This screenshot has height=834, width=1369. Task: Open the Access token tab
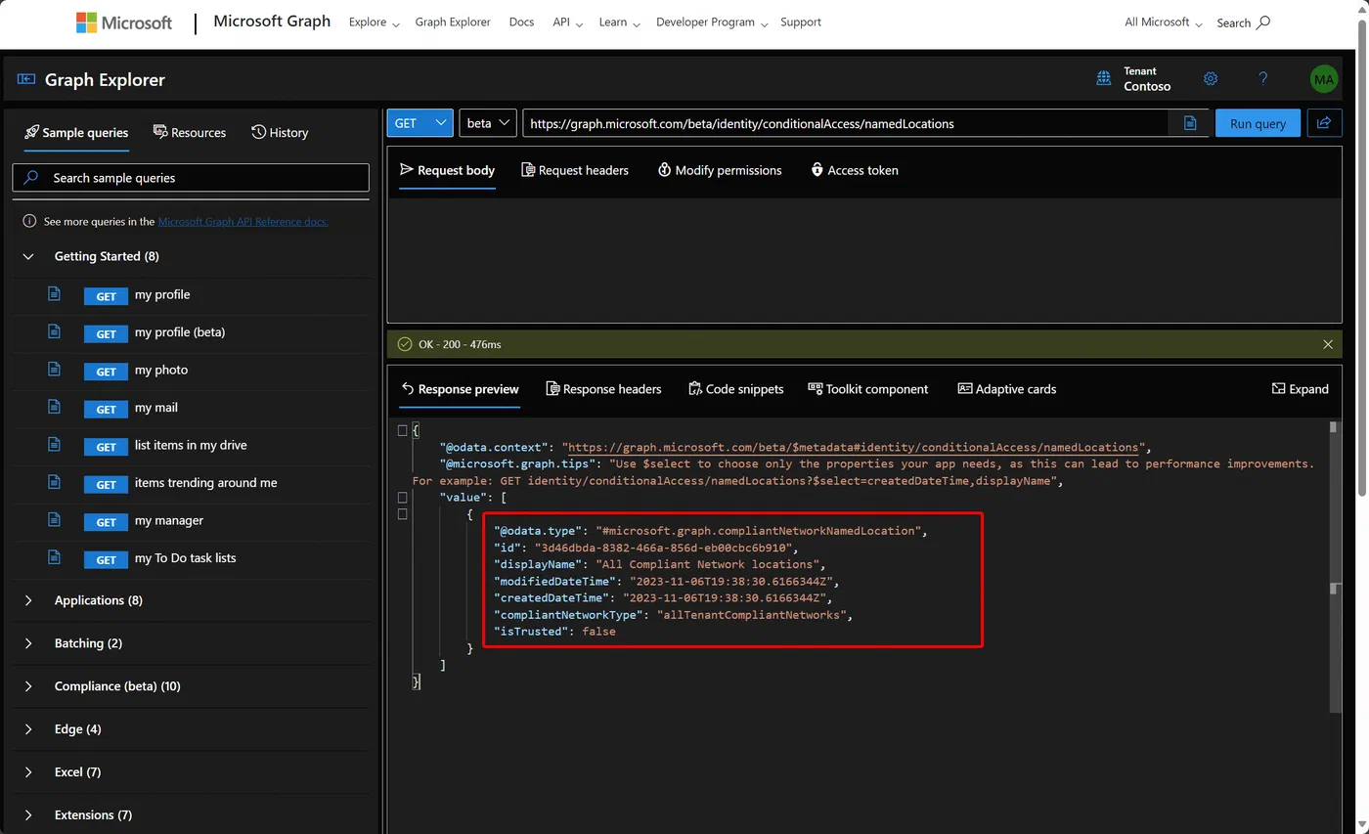[x=855, y=170]
